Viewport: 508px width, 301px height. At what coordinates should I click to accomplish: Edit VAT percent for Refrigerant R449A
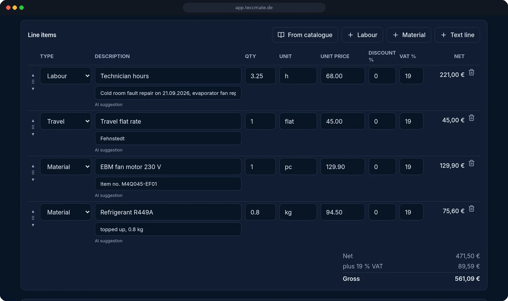(411, 212)
